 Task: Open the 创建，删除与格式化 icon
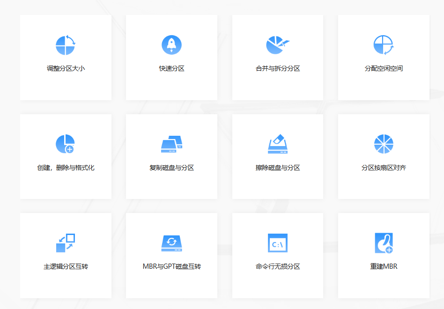(66, 143)
